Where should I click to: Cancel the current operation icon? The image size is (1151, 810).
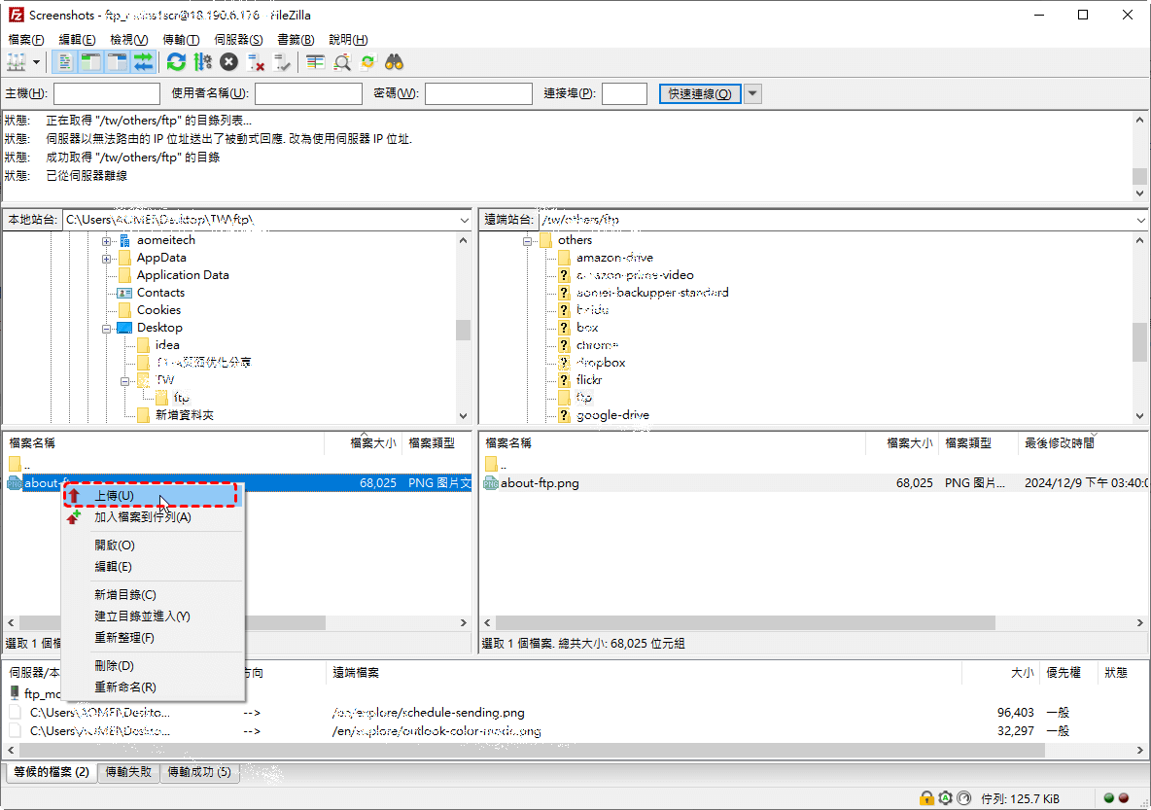point(229,62)
